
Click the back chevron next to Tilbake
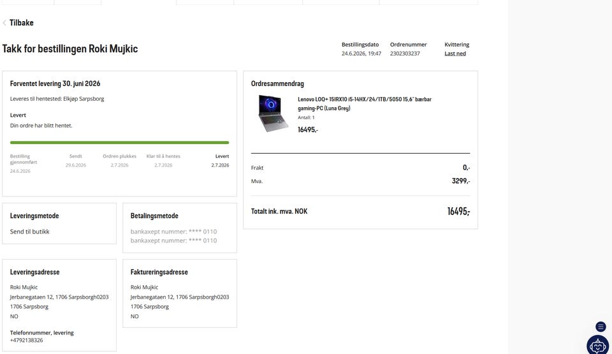pos(4,23)
